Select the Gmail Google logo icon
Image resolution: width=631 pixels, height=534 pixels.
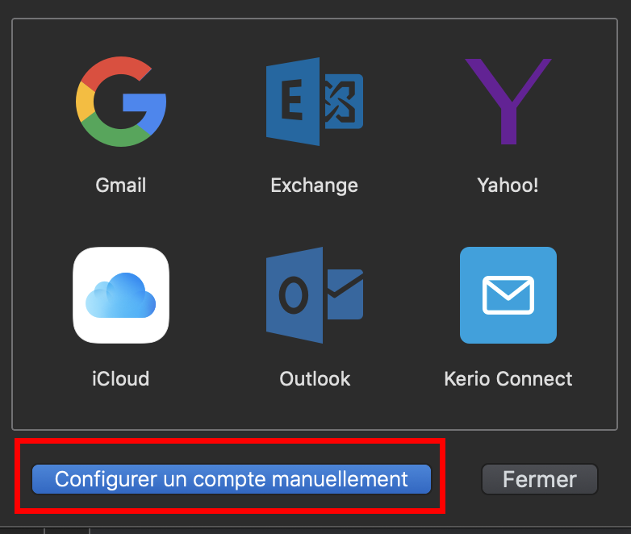click(121, 102)
